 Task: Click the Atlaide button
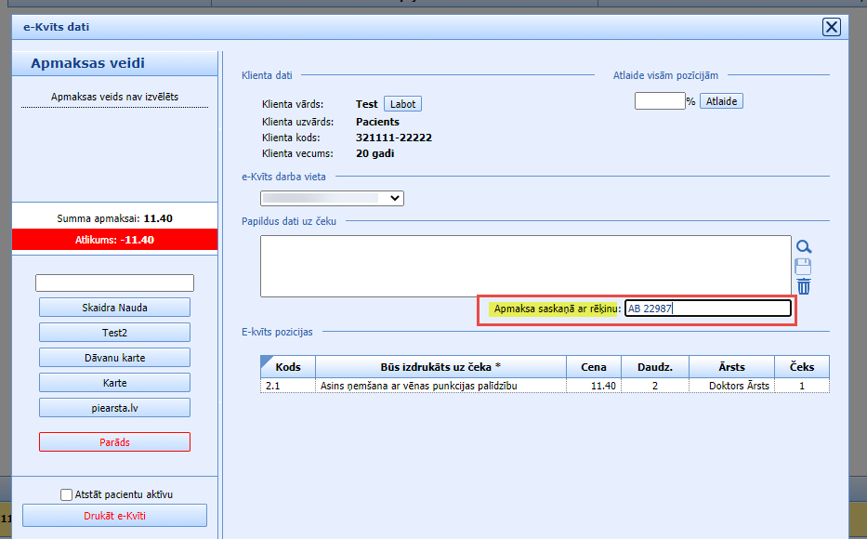721,101
